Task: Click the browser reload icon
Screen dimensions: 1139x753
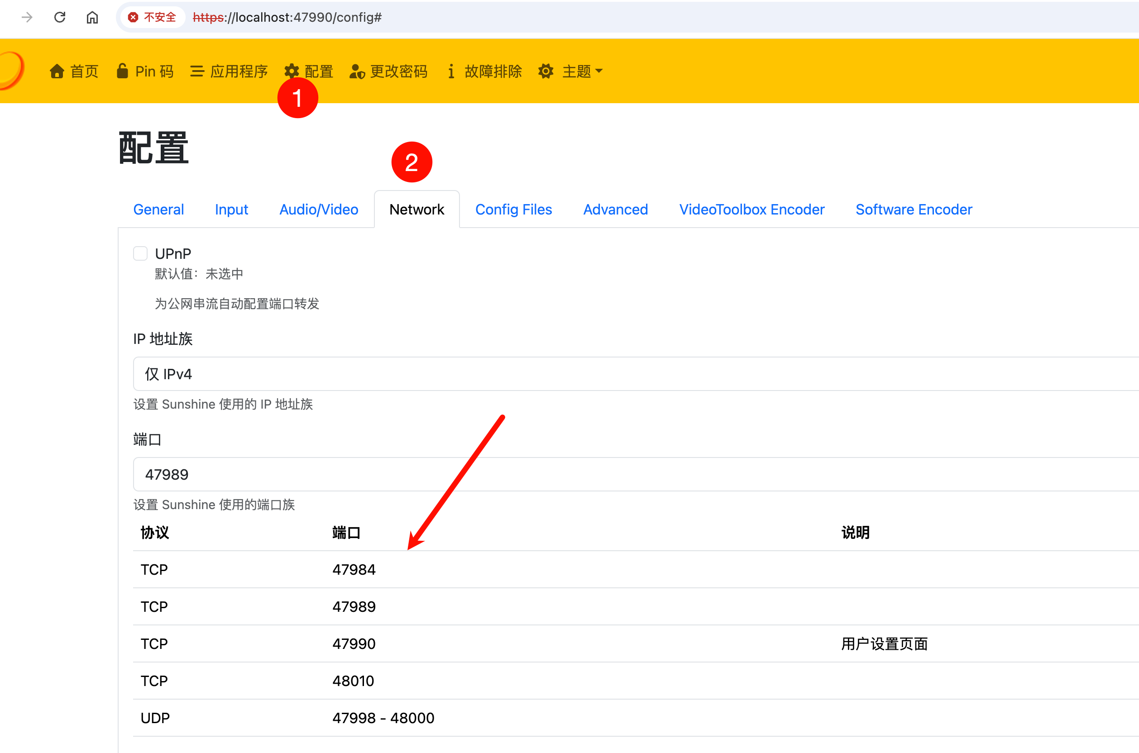Action: click(60, 17)
